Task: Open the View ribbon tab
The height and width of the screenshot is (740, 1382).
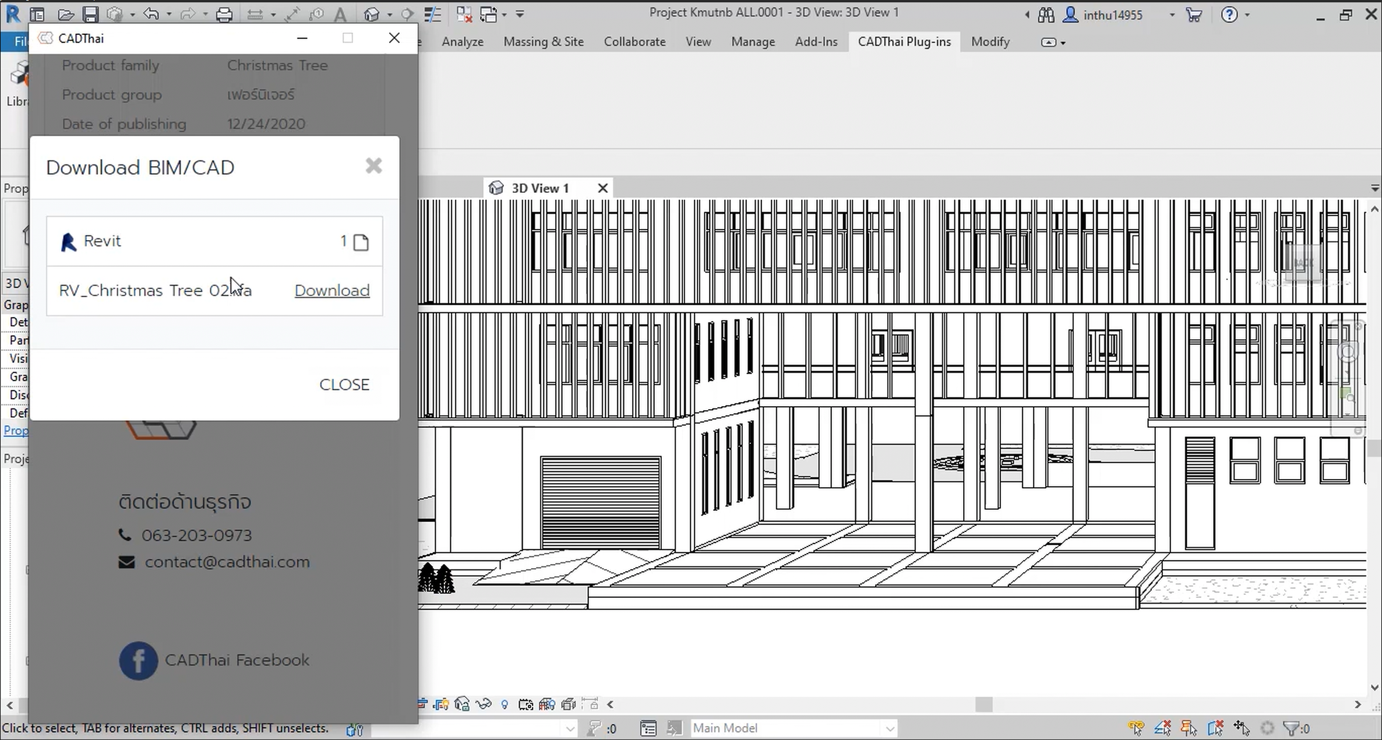Action: click(698, 42)
